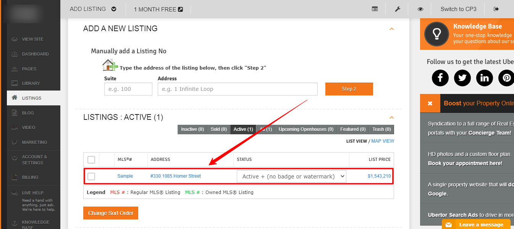The height and width of the screenshot is (229, 514).
Task: Click the Address input field
Action: click(x=237, y=89)
